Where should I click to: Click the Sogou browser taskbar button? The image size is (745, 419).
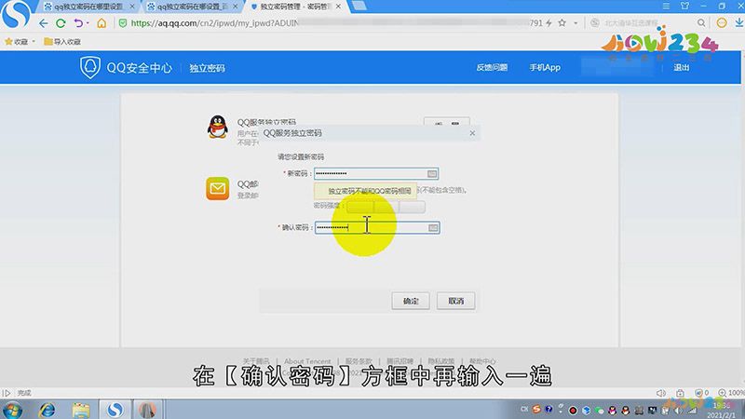click(x=115, y=410)
